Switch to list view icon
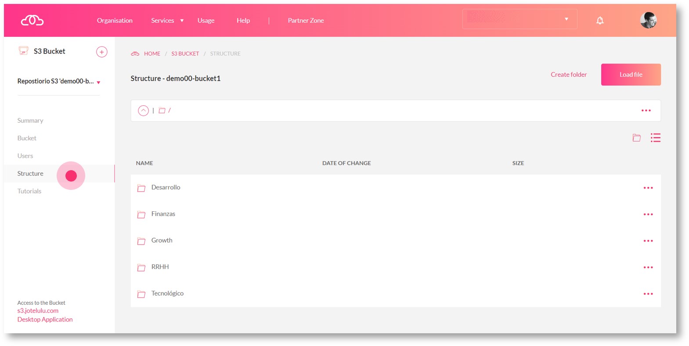The width and height of the screenshot is (689, 346). pos(656,138)
